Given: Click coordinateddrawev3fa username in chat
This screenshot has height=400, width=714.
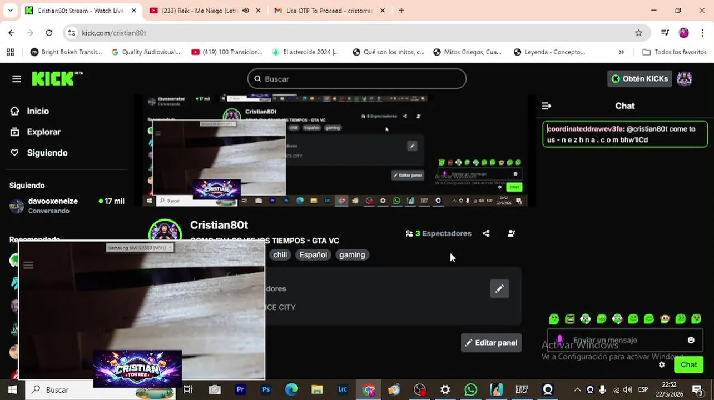Looking at the screenshot, I should (585, 129).
